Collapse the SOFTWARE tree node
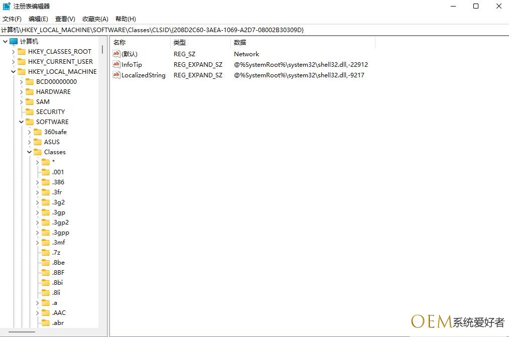The image size is (509, 337). (22, 122)
